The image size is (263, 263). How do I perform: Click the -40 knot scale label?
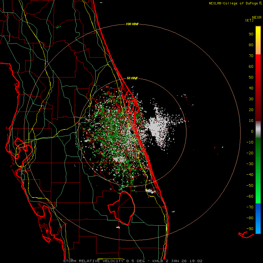click(x=250, y=175)
